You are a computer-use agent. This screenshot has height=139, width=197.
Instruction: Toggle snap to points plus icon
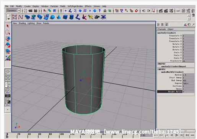coord(65,11)
